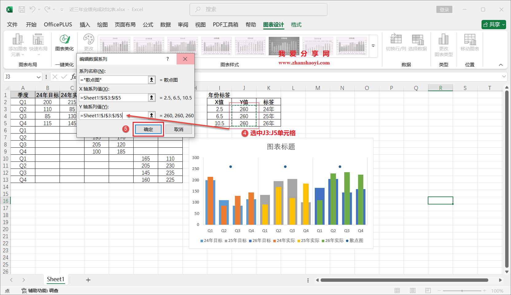Add a new sheet with plus icon
511x295 pixels.
point(88,280)
